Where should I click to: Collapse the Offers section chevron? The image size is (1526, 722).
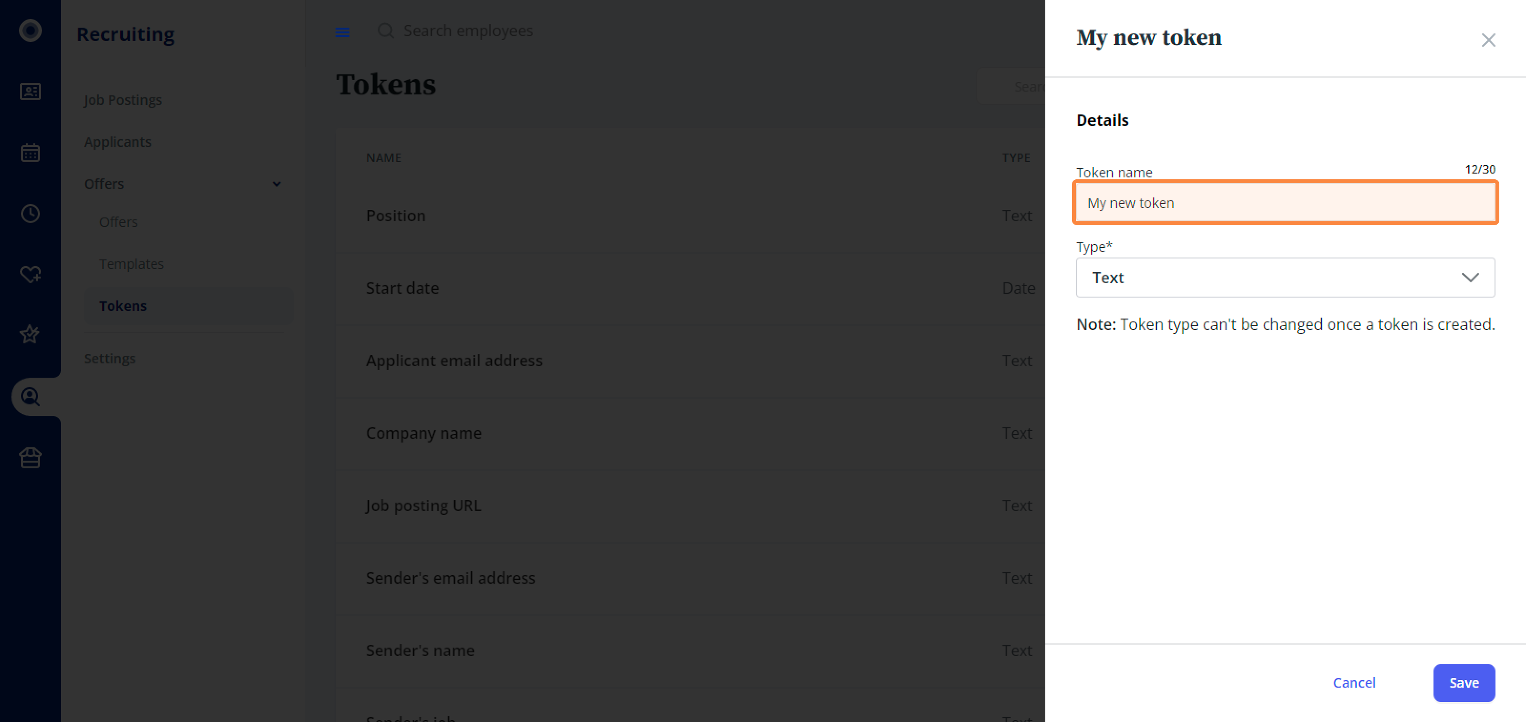pyautogui.click(x=277, y=184)
